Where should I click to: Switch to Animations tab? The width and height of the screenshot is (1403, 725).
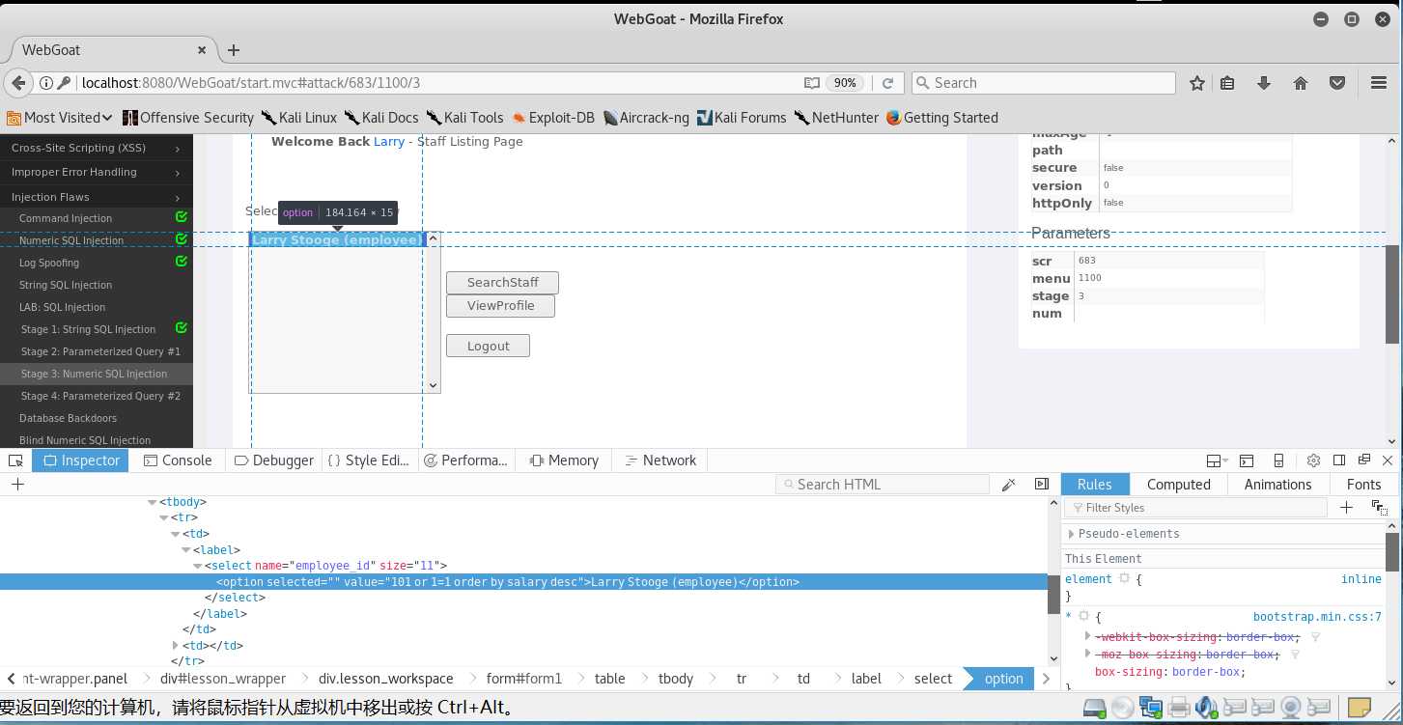click(1277, 485)
